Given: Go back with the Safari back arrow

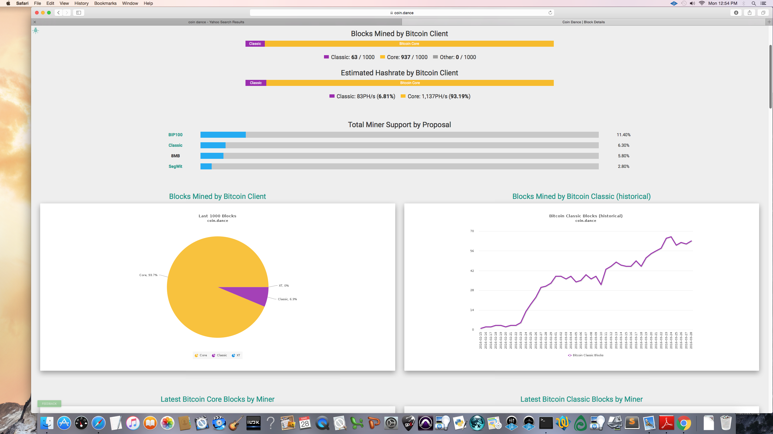Looking at the screenshot, I should (59, 13).
